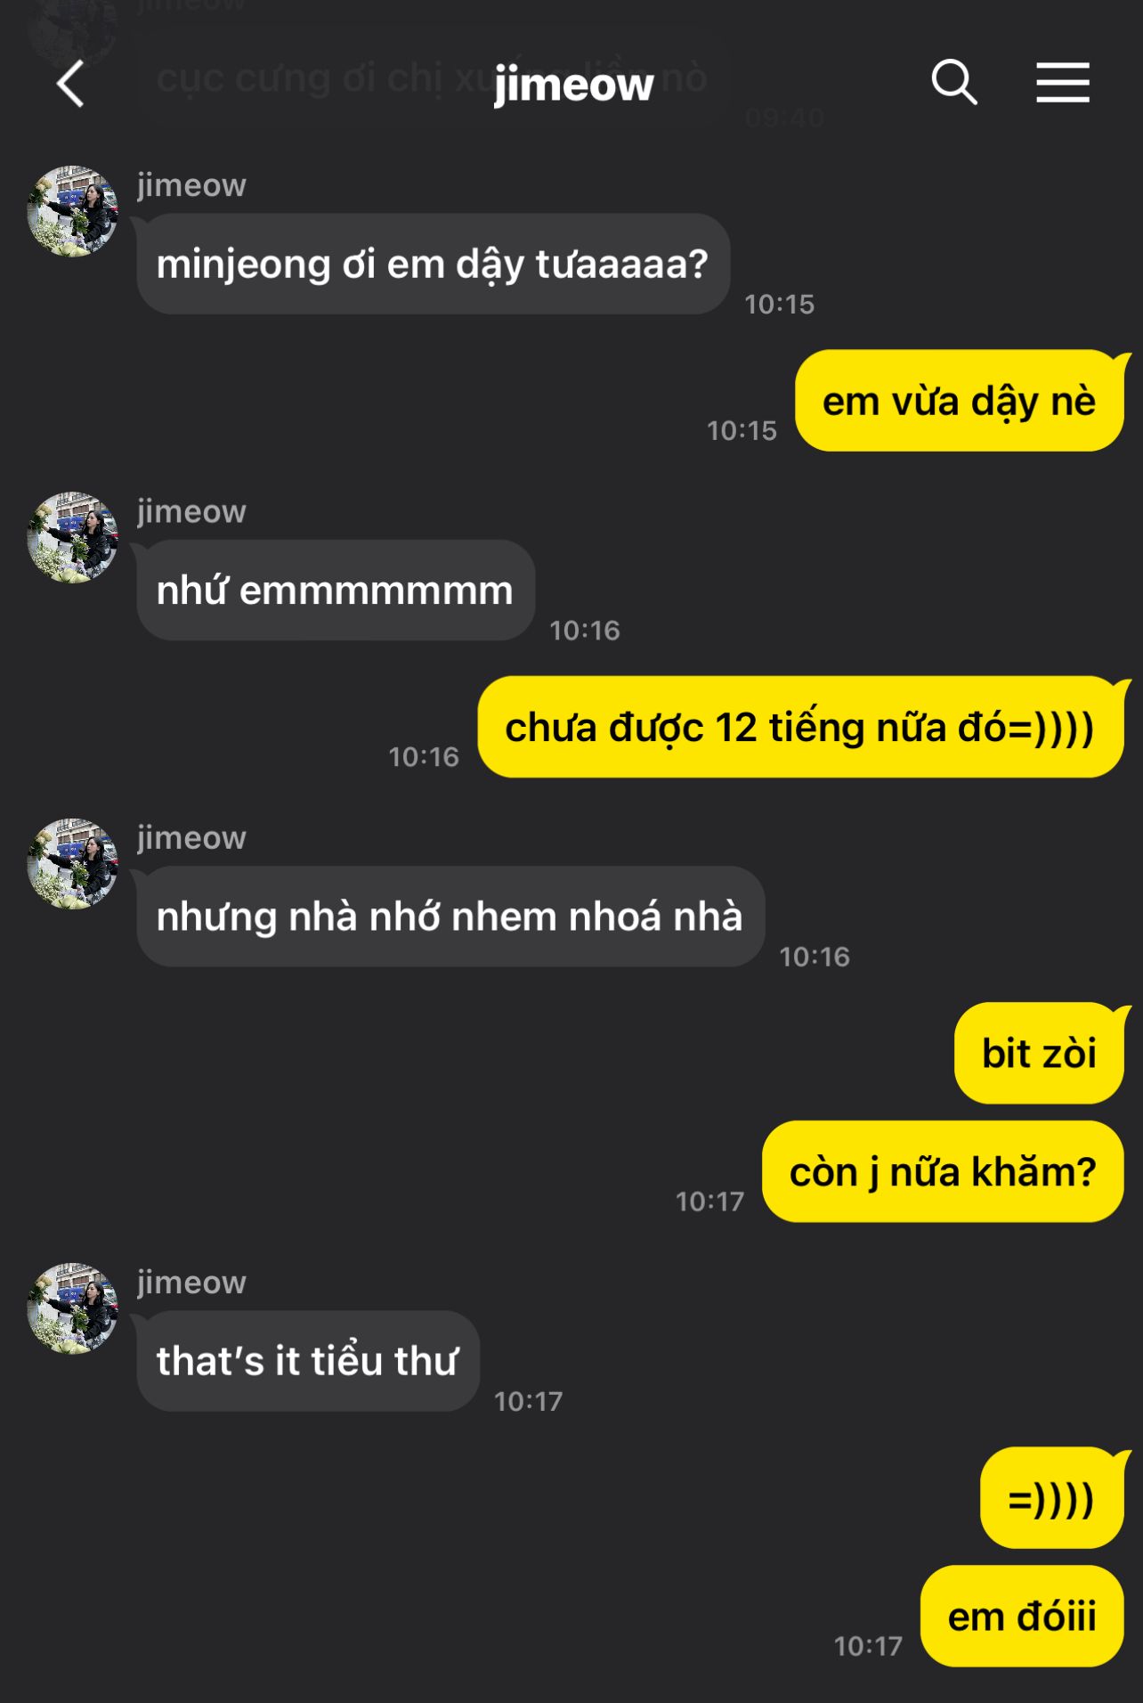Tap bubble 'chưa được 12 tiếng nữa đó=))))'
The width and height of the screenshot is (1143, 1703).
pyautogui.click(x=801, y=727)
